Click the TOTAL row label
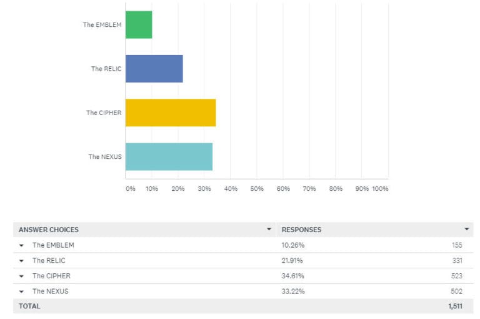The height and width of the screenshot is (319, 480). 29,306
